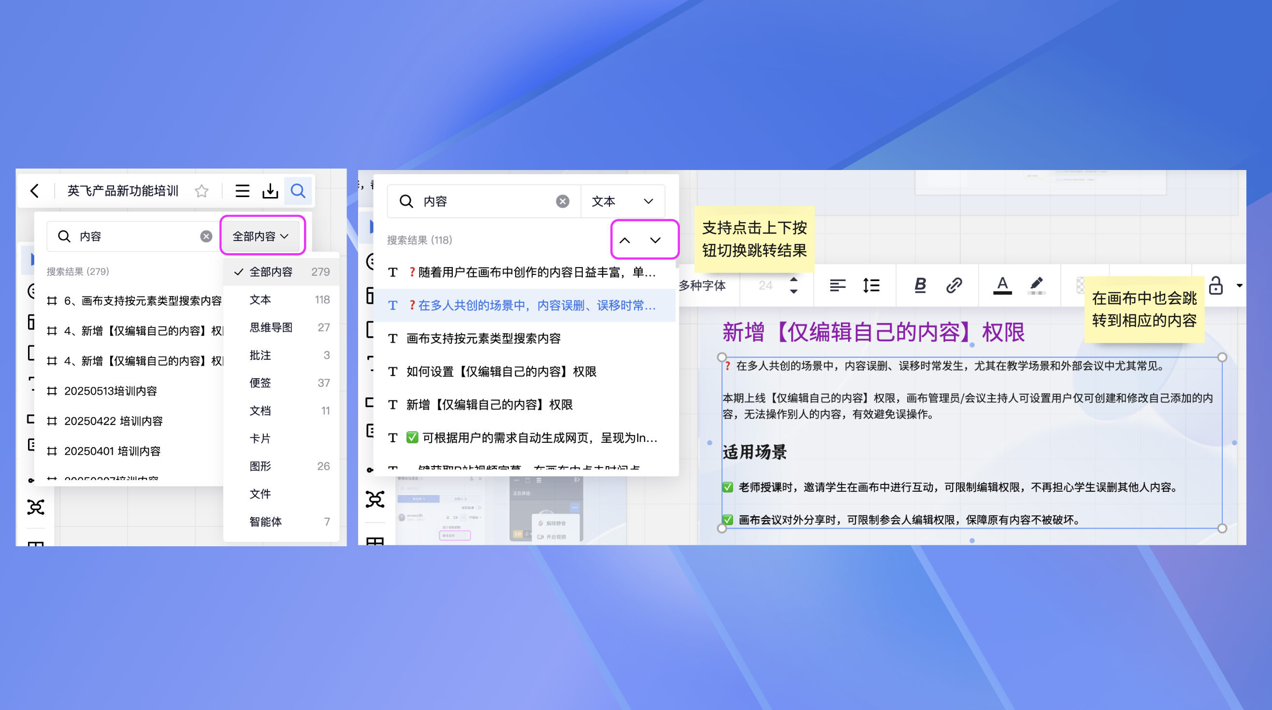Open text result 新增【仅编辑自己的内容】权限
The width and height of the screenshot is (1272, 710).
(x=524, y=405)
